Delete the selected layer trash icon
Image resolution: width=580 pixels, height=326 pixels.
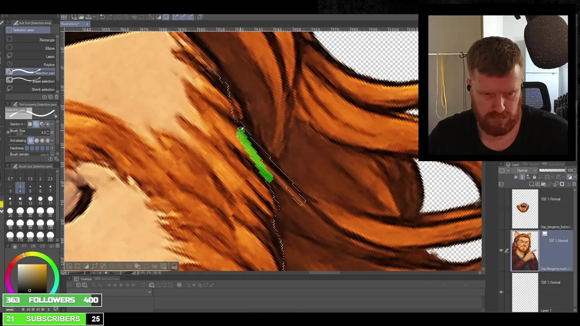pyautogui.click(x=574, y=184)
